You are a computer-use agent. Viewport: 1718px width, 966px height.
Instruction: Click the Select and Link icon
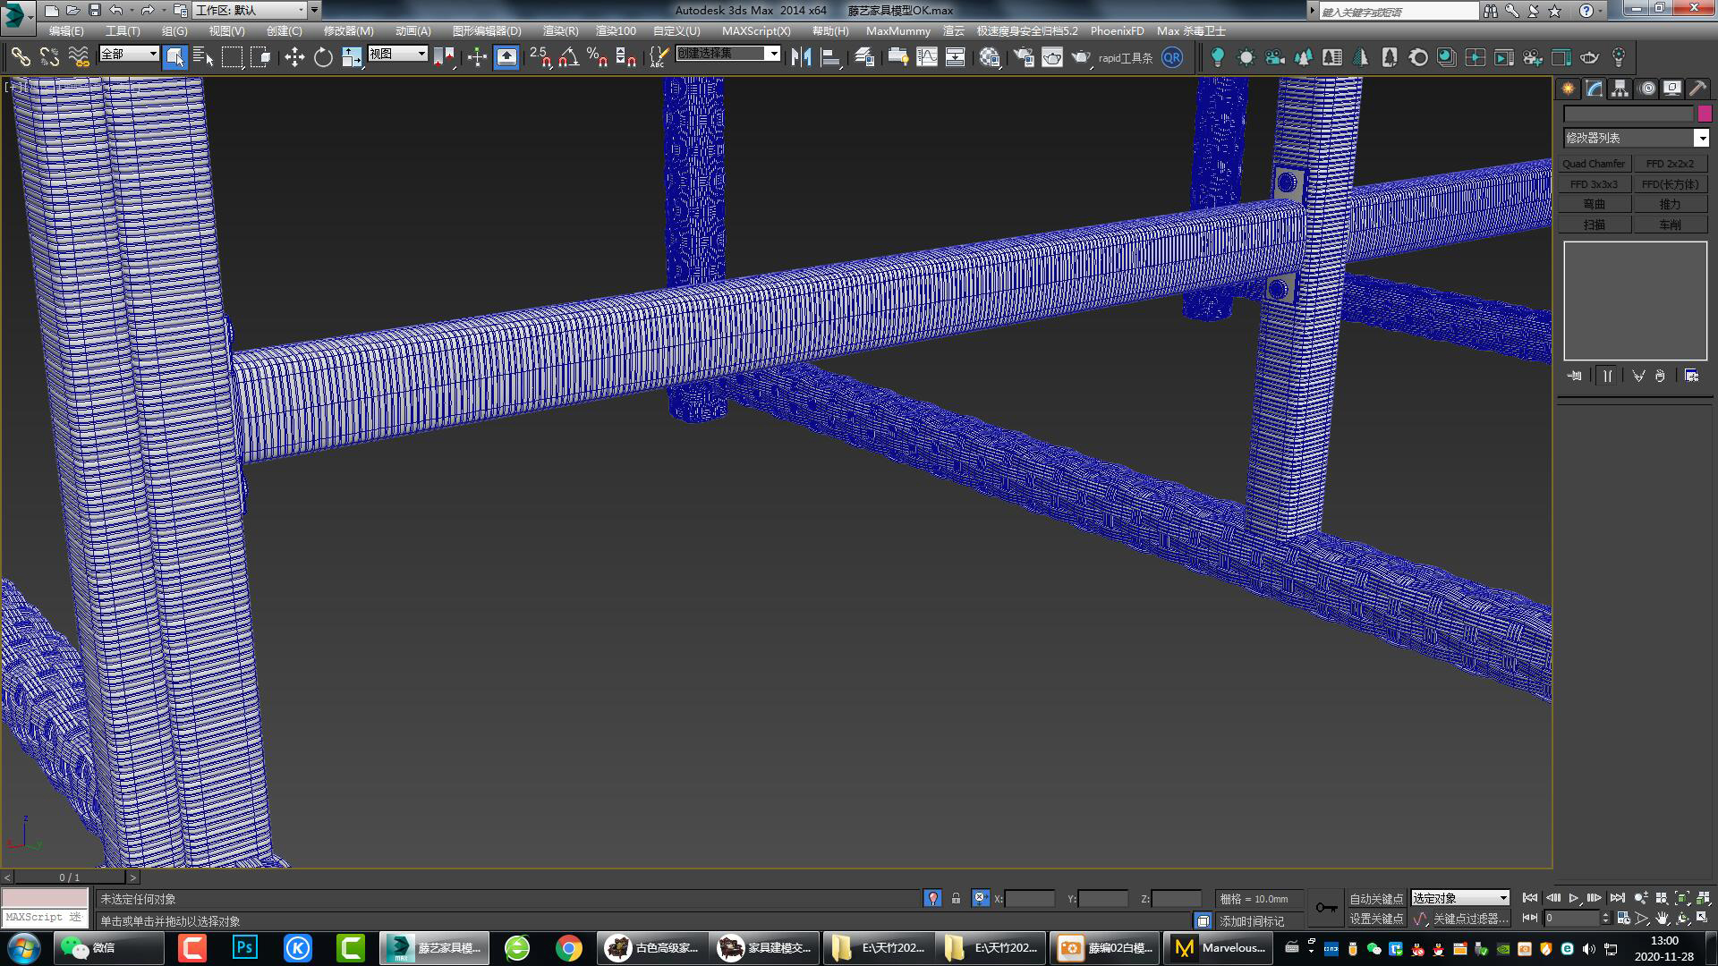(x=21, y=57)
